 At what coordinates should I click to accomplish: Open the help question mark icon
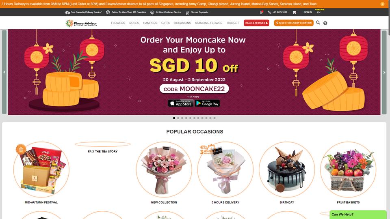tap(325, 23)
